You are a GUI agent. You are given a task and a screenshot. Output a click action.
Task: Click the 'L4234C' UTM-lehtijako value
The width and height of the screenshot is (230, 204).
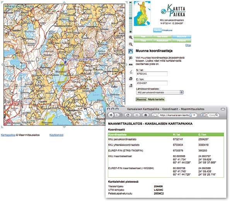[x=158, y=190]
